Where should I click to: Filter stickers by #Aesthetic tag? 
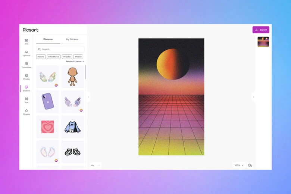[53, 57]
